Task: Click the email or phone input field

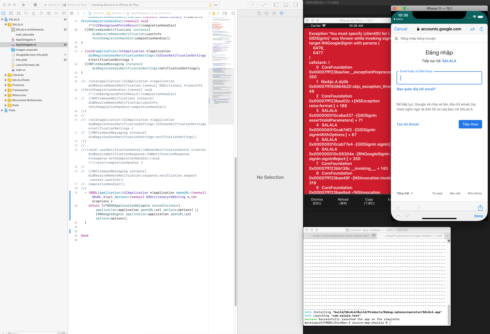Action: click(x=439, y=78)
